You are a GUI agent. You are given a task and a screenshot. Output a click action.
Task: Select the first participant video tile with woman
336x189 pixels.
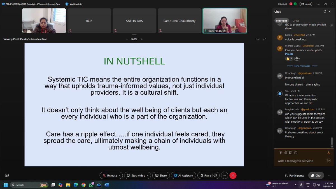tap(44, 21)
